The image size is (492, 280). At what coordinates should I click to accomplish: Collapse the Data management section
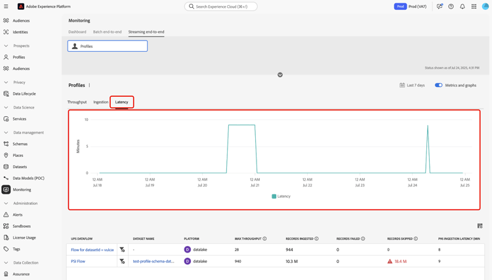(6, 133)
